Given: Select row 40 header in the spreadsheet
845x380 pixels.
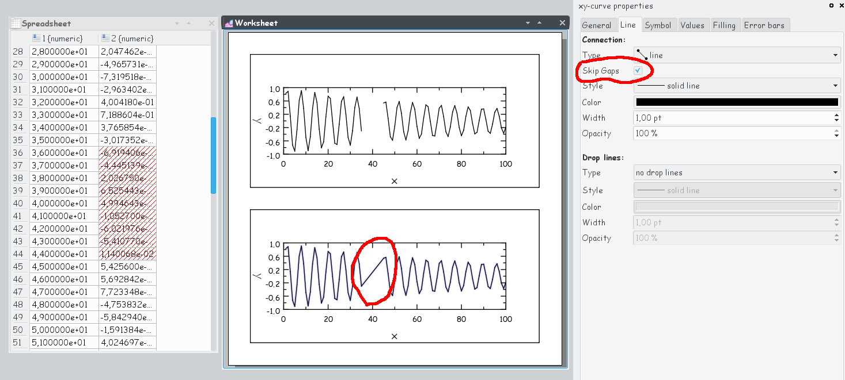Looking at the screenshot, I should point(18,204).
